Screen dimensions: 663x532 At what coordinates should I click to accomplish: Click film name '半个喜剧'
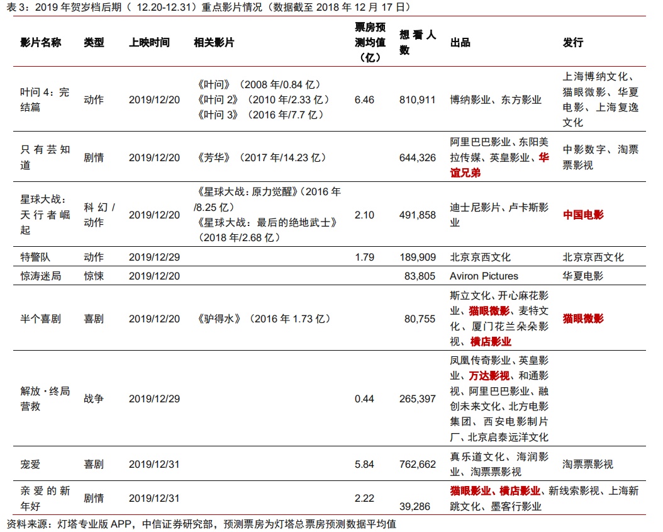pyautogui.click(x=41, y=319)
